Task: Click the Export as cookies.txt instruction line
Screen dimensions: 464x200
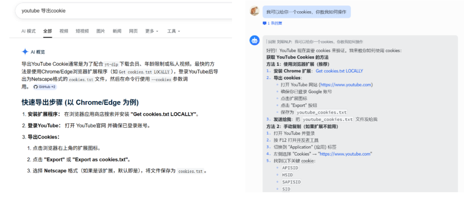Action: click(82, 160)
